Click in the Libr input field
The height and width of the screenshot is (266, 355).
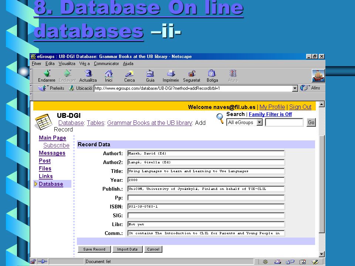(x=206, y=224)
